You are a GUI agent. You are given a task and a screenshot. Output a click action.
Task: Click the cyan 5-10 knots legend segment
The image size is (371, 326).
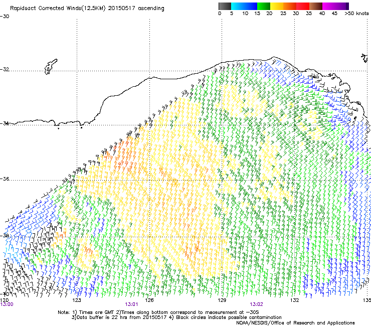point(238,6)
